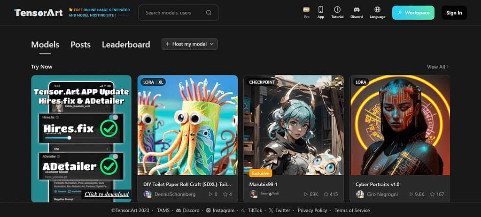Open the Discord icon in header
The height and width of the screenshot is (217, 481).
357,9
